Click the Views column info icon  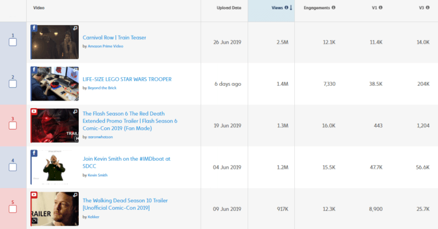coord(286,8)
